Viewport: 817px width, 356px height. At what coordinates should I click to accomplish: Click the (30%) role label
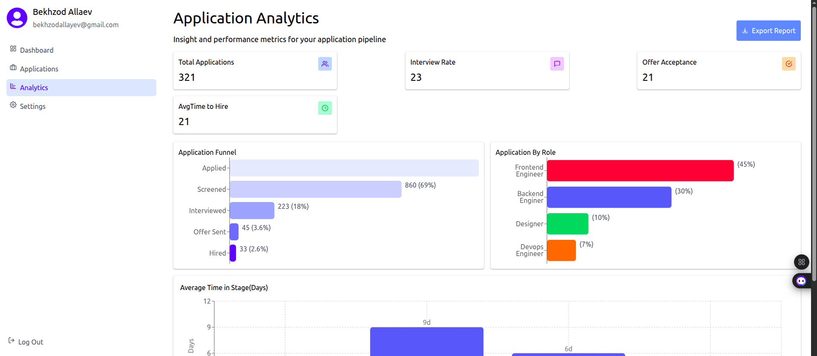684,191
